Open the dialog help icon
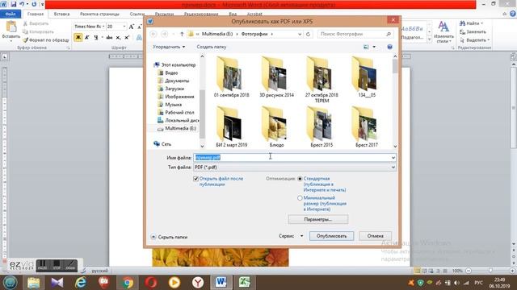Viewport: 517px width, 290px height. click(389, 47)
